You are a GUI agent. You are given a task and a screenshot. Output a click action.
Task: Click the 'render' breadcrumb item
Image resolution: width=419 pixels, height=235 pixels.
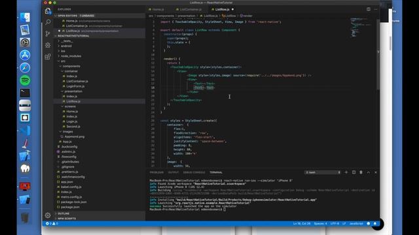click(246, 16)
